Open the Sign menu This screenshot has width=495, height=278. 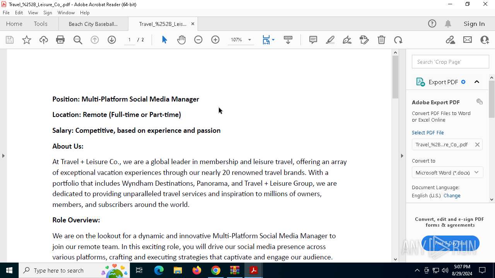point(48,13)
